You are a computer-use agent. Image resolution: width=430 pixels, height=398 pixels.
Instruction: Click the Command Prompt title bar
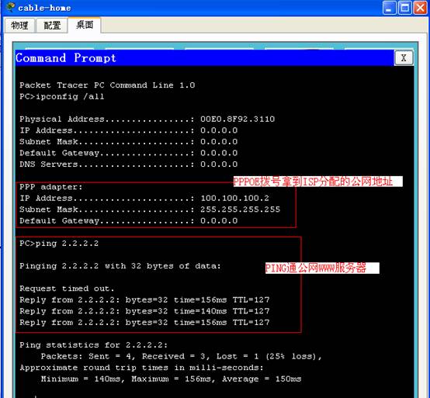204,58
